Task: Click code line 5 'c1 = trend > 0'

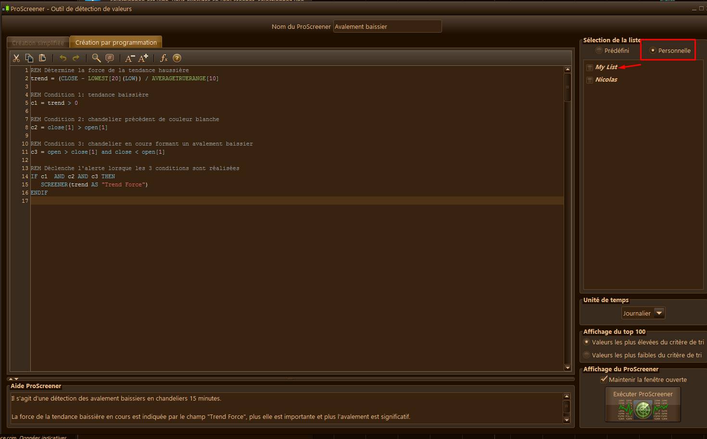Action: (x=54, y=103)
